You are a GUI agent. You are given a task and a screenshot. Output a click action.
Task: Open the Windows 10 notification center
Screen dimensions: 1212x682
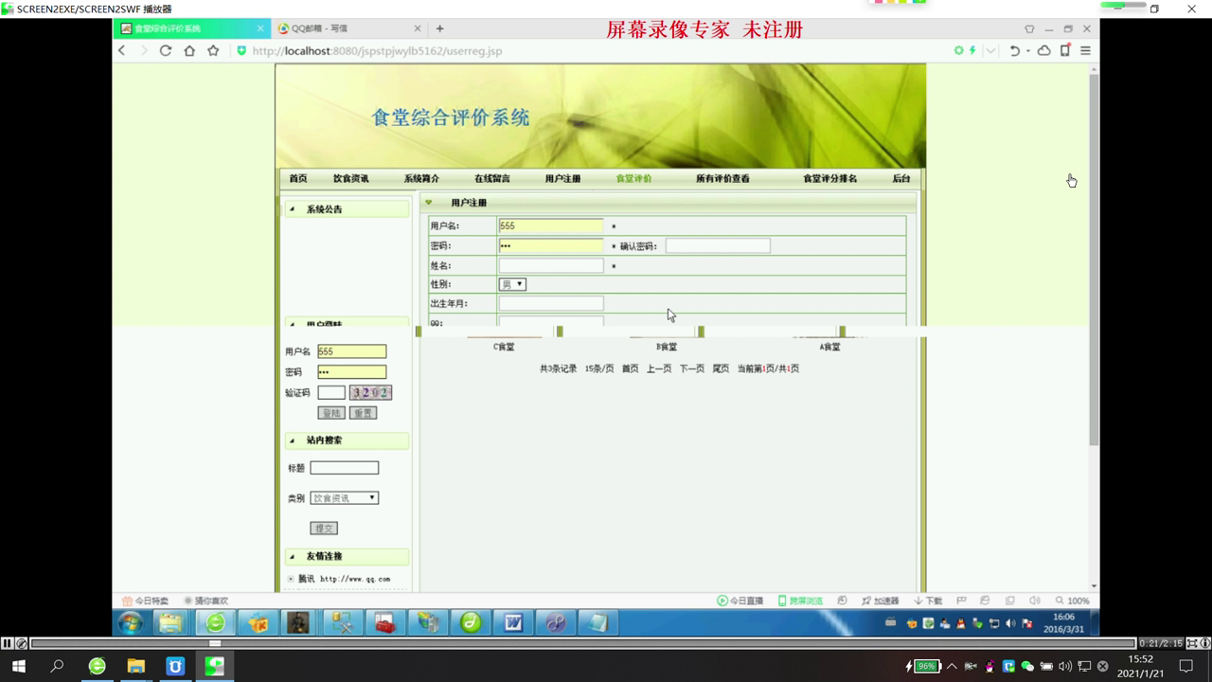click(1185, 666)
